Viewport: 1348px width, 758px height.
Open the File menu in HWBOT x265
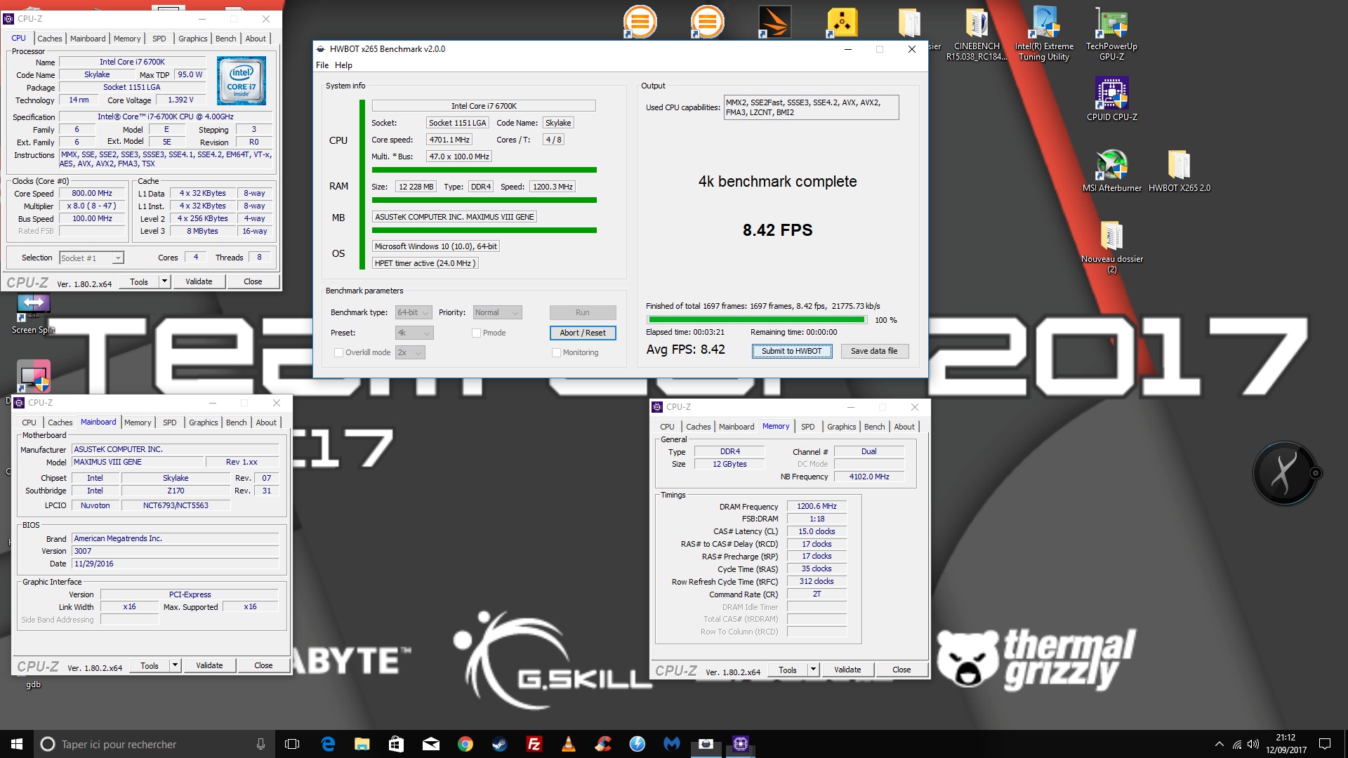tap(322, 65)
